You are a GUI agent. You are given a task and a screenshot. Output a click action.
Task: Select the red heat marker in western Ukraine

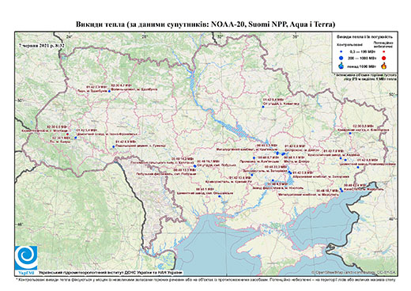(67, 134)
